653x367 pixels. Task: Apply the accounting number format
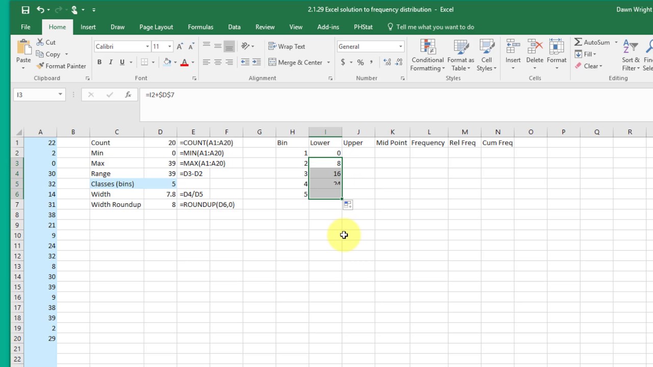pyautogui.click(x=343, y=62)
